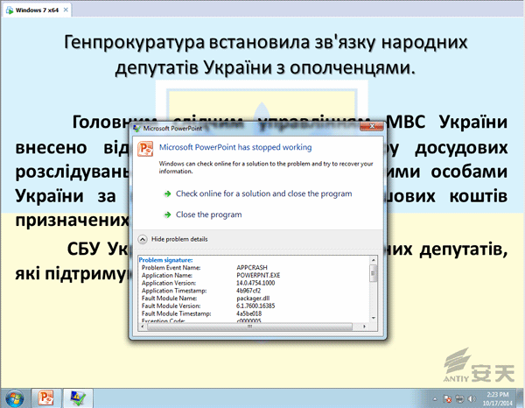Click the 4a5be018 timestamp value

(248, 313)
